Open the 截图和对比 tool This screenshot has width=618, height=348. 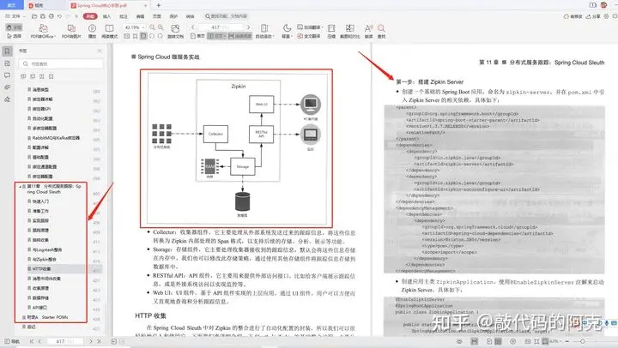point(349,31)
